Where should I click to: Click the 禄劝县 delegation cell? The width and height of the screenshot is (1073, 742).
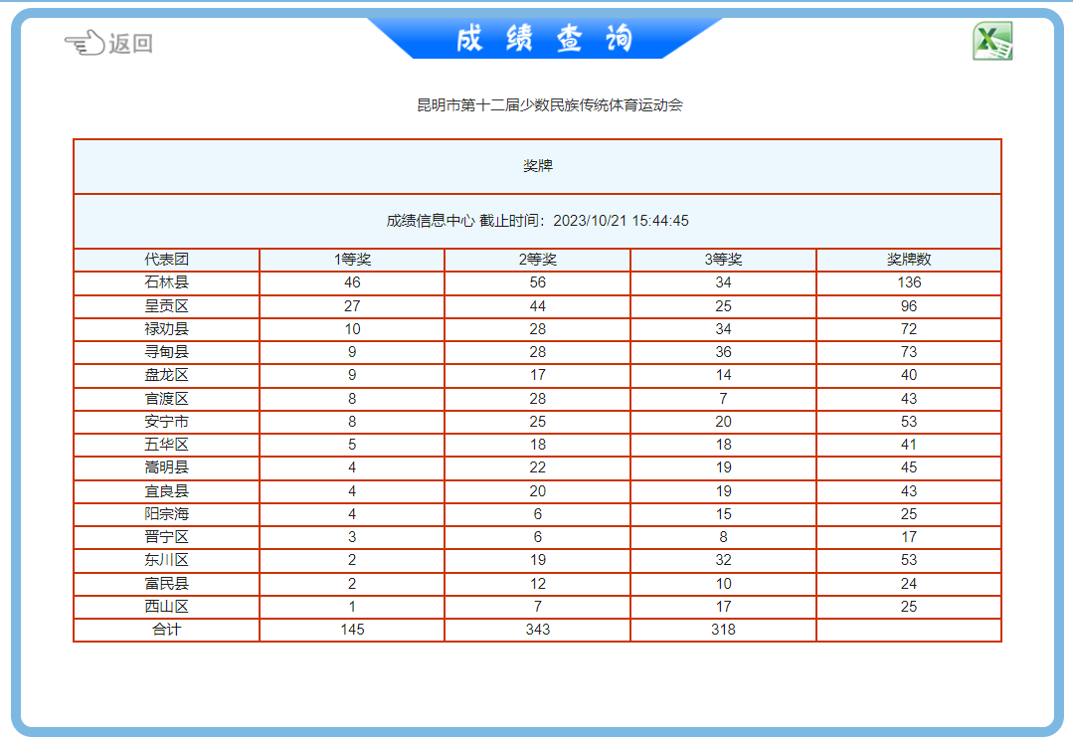(x=166, y=328)
